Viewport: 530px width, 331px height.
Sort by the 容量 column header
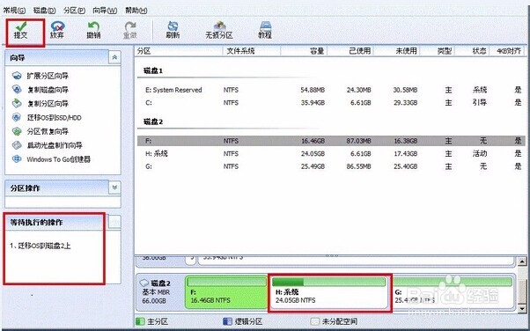pos(304,51)
